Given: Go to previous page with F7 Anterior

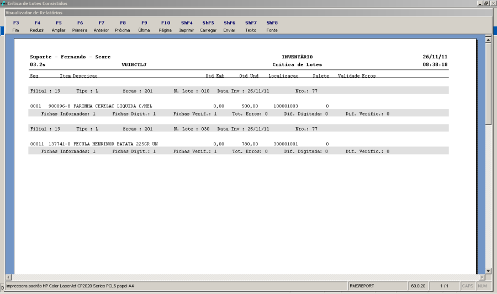Looking at the screenshot, I should click(102, 26).
